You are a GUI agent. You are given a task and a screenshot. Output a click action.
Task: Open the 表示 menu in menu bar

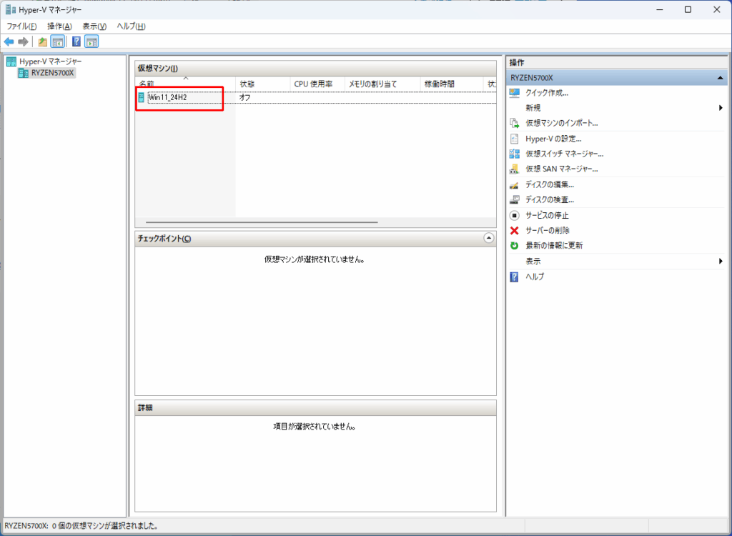[x=94, y=26]
